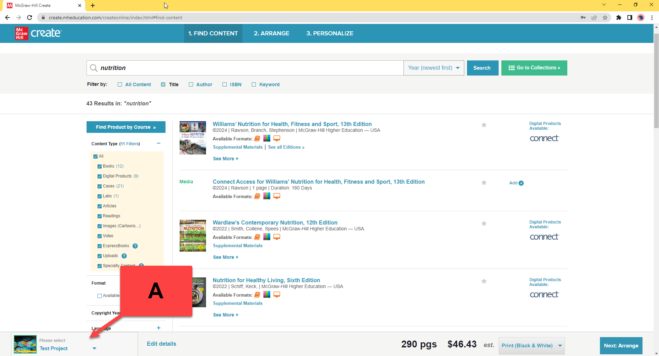Star the Nutrition for Healthy Living result
Screen dimensions: 659x356
click(x=484, y=281)
